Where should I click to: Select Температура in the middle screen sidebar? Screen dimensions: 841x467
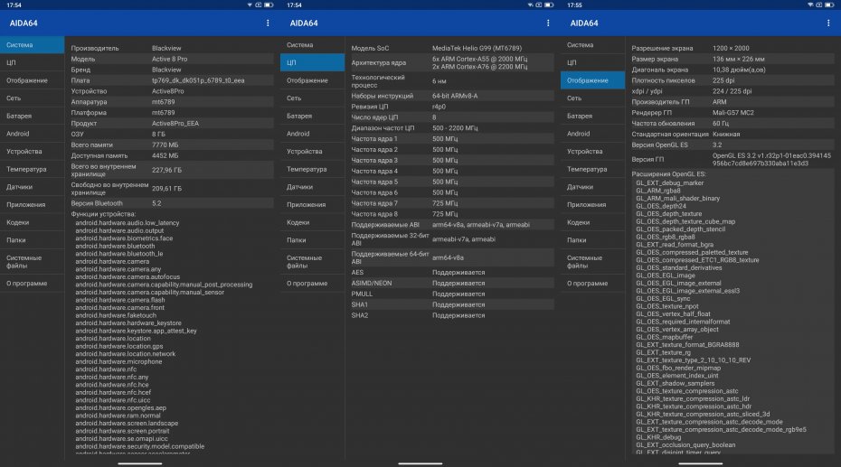point(307,169)
